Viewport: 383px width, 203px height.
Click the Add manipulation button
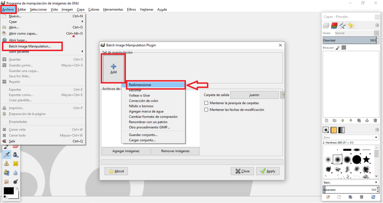pos(114,69)
